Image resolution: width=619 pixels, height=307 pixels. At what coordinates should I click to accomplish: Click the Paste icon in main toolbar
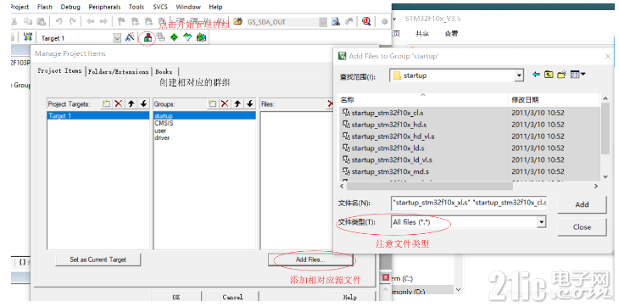[x=41, y=22]
